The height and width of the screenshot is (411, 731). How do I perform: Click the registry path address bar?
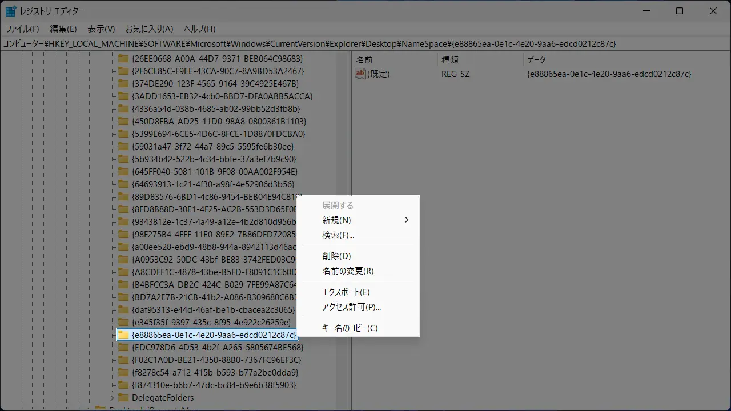[x=365, y=43]
